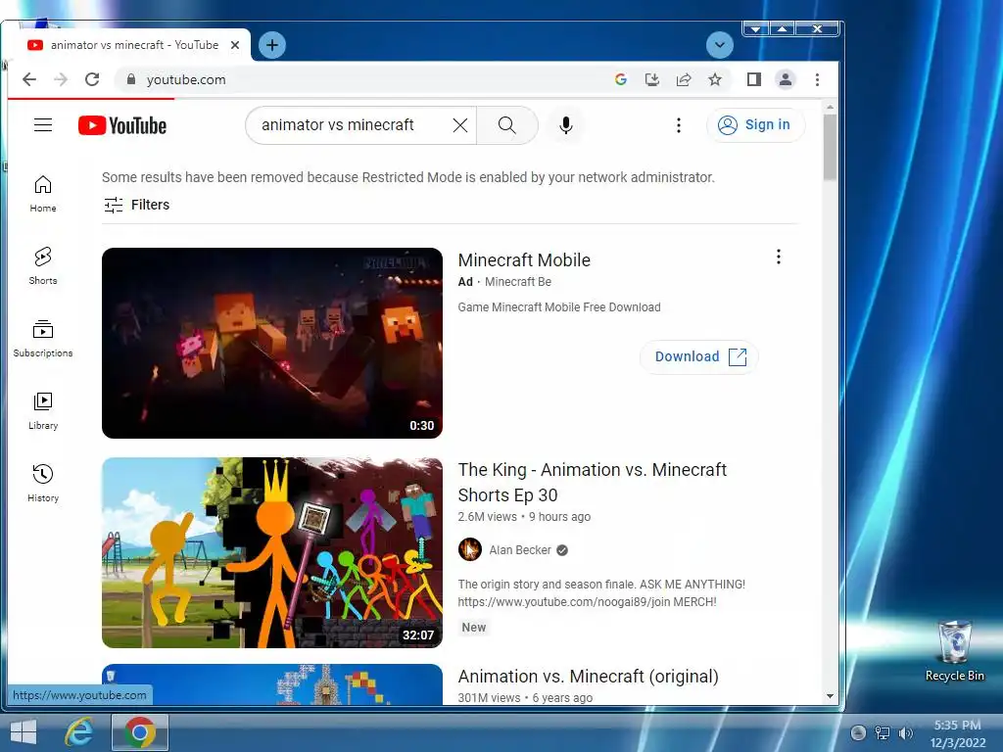Close the animator vs minecraft tab

(x=235, y=45)
